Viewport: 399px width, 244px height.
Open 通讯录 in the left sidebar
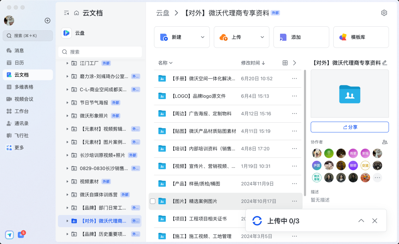click(x=28, y=123)
